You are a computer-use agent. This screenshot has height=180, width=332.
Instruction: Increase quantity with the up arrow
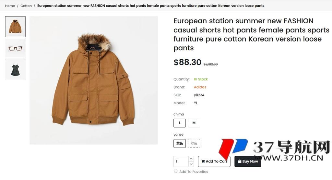pos(191,159)
